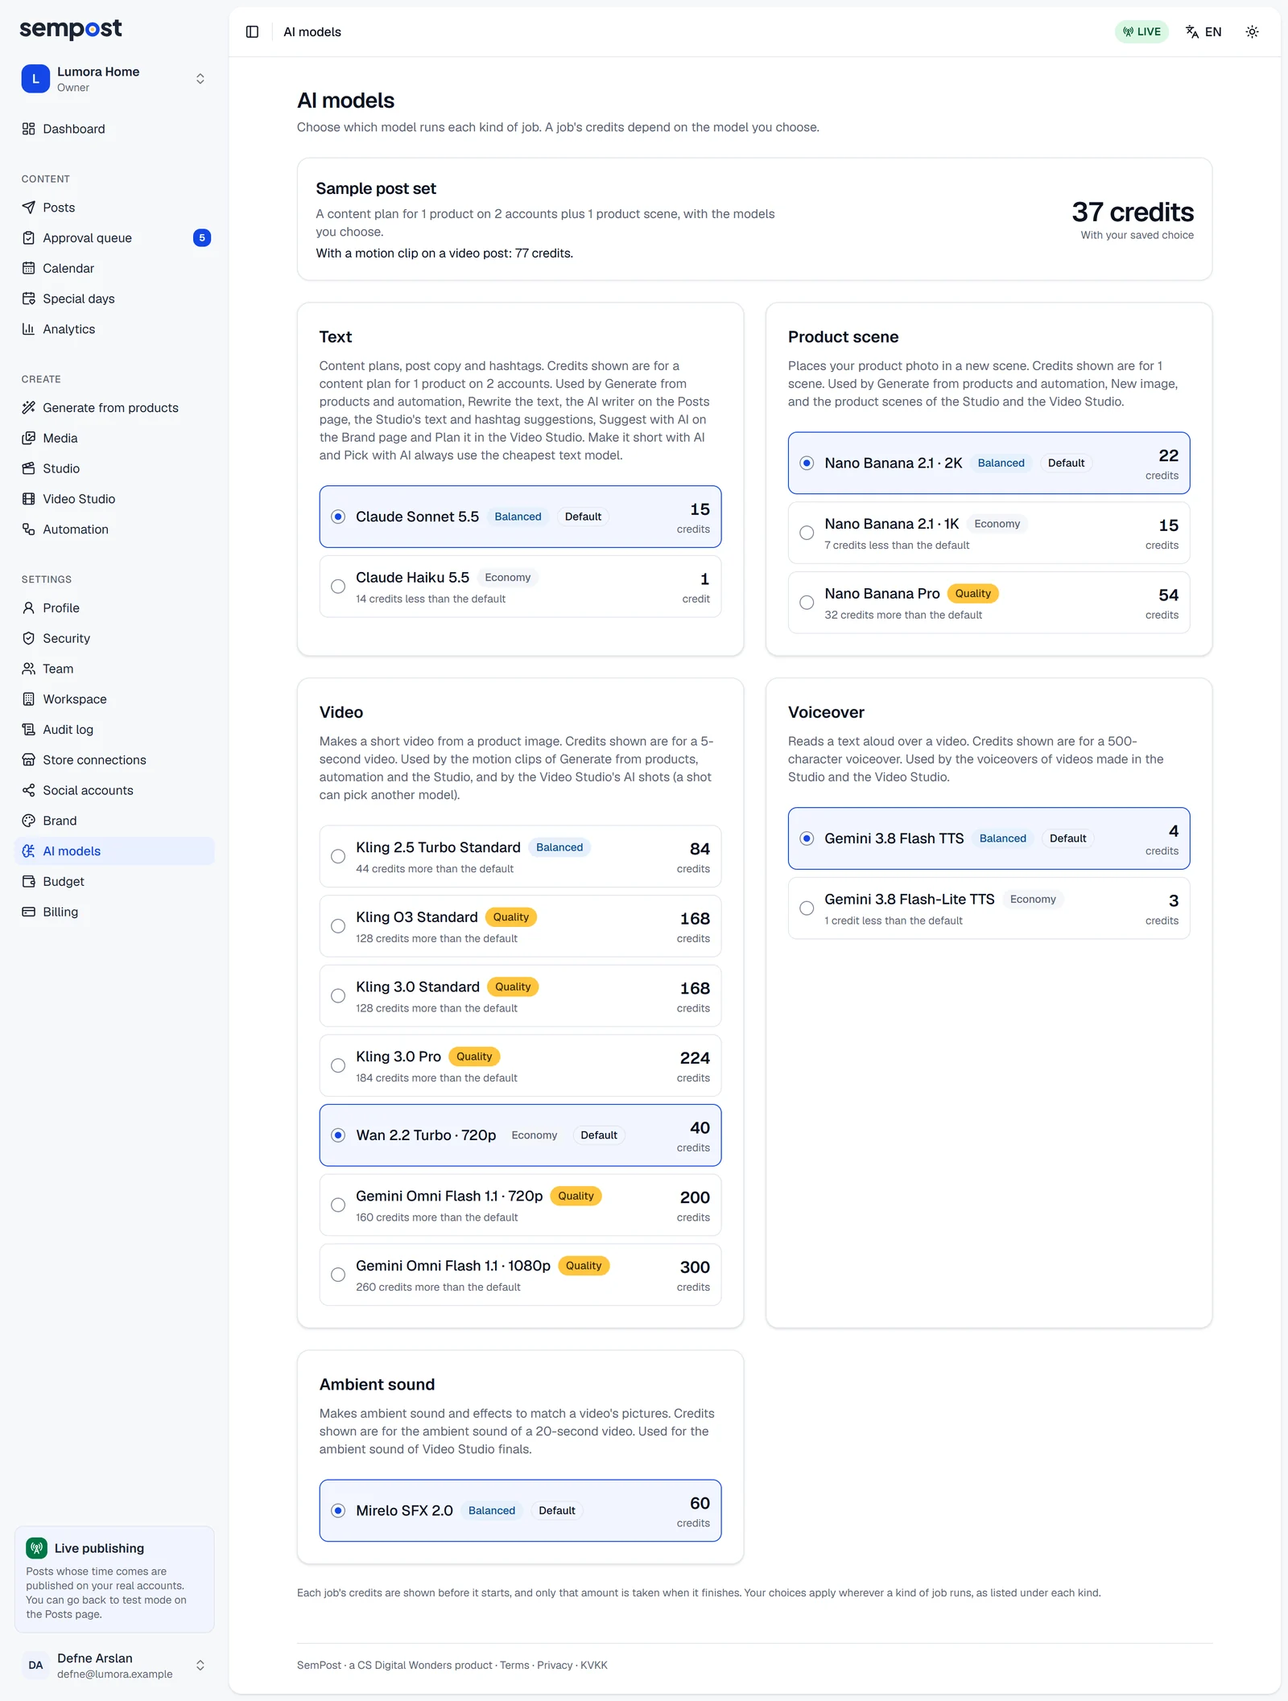Screen dimensions: 1288x1701
Task: Go to Studio in the sidebar
Action: click(x=114, y=468)
